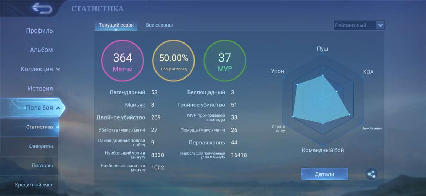This screenshot has width=426, height=196.
Task: Click Помощь (макс./матч) value 26
Action: click(234, 130)
